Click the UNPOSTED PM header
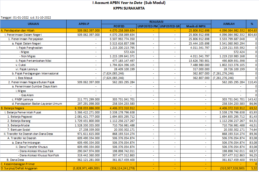Viewport: 259px width, 172px height. pos(148,26)
